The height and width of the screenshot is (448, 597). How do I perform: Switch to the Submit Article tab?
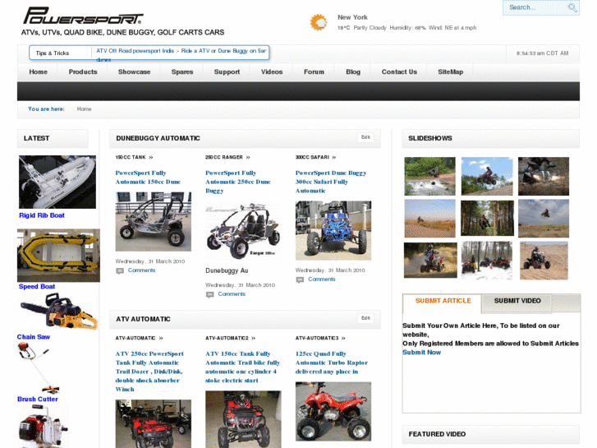coord(443,301)
